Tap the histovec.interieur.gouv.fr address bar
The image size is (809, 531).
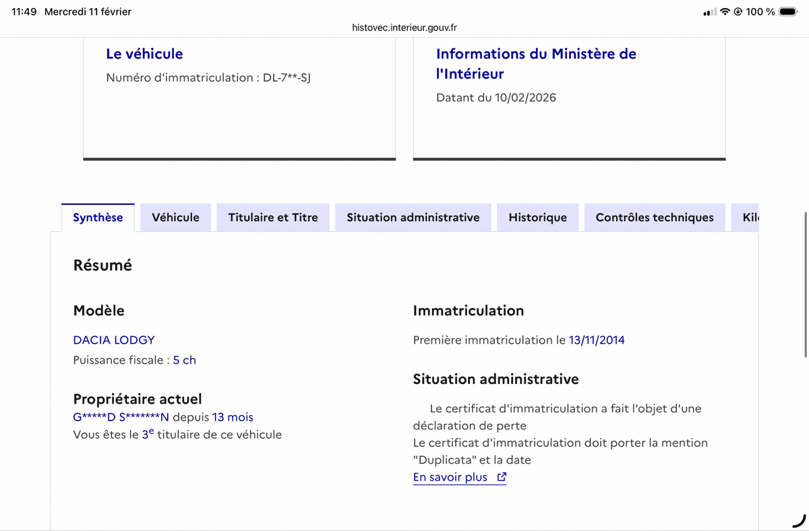click(x=404, y=28)
